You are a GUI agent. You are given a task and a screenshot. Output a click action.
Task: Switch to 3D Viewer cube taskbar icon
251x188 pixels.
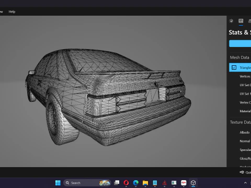click(x=193, y=183)
